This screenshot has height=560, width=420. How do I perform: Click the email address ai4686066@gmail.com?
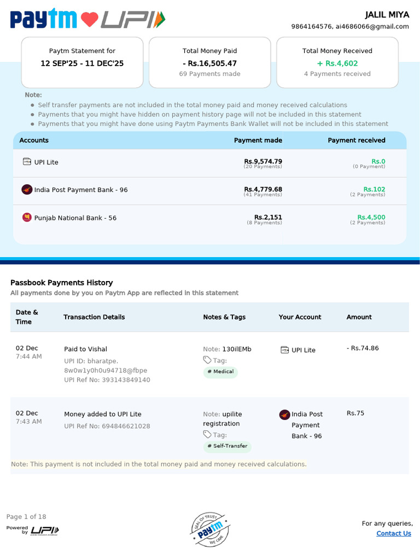372,26
